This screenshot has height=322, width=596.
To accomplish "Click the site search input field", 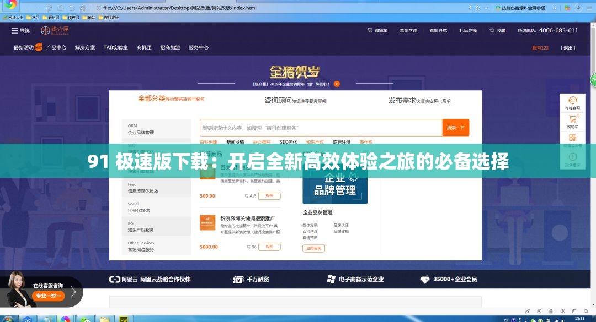I will point(320,127).
